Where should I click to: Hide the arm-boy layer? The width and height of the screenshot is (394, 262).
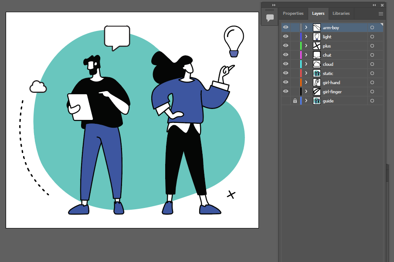286,27
